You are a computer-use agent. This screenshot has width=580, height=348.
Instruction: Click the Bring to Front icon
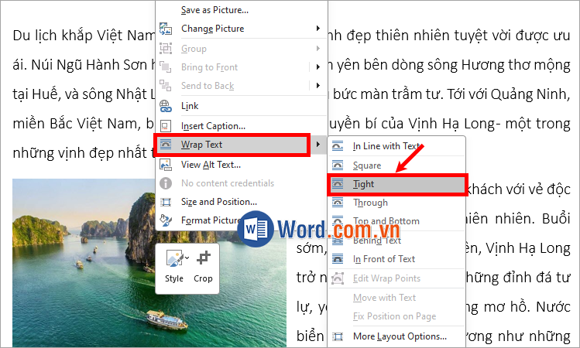tap(166, 67)
